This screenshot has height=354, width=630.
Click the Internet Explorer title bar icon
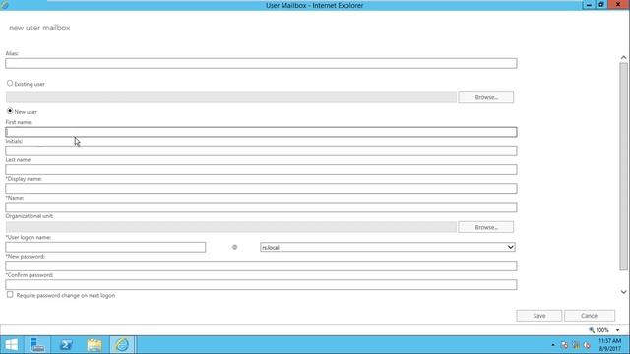5,5
